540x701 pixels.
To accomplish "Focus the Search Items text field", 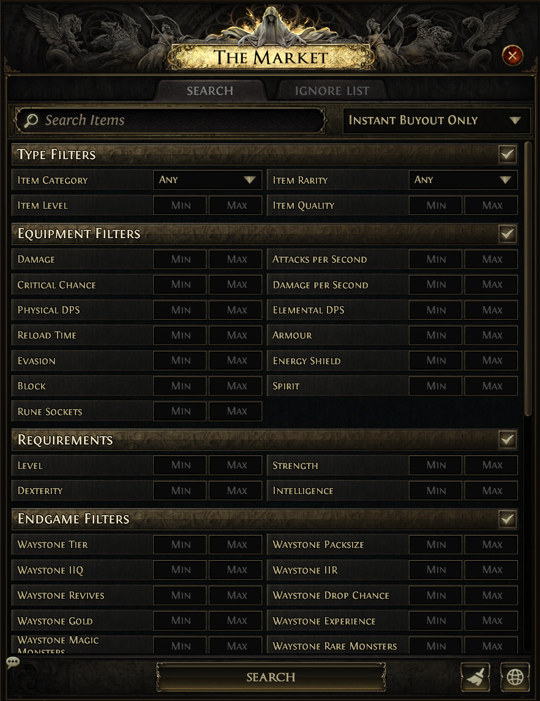I will pyautogui.click(x=178, y=121).
